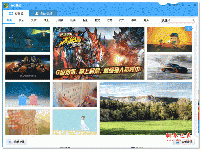Open the cartoon character sunset wallpaper
The width and height of the screenshot is (201, 150).
(169, 39)
